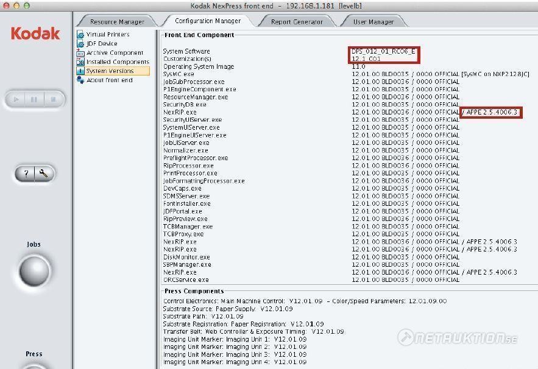Click the System Software label
This screenshot has height=369, width=538.
coord(186,51)
